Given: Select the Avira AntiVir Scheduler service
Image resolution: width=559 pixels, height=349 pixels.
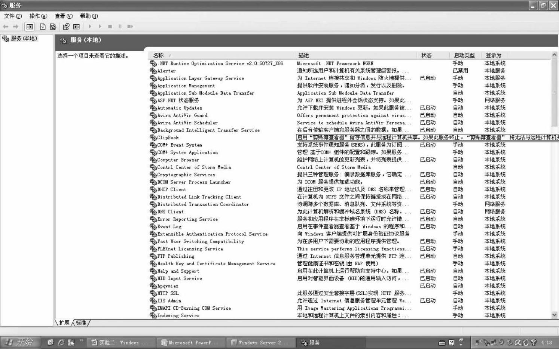Looking at the screenshot, I should pos(187,123).
